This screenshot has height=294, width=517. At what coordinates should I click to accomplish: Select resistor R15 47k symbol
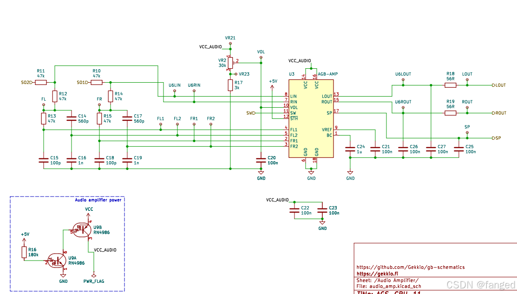99,118
